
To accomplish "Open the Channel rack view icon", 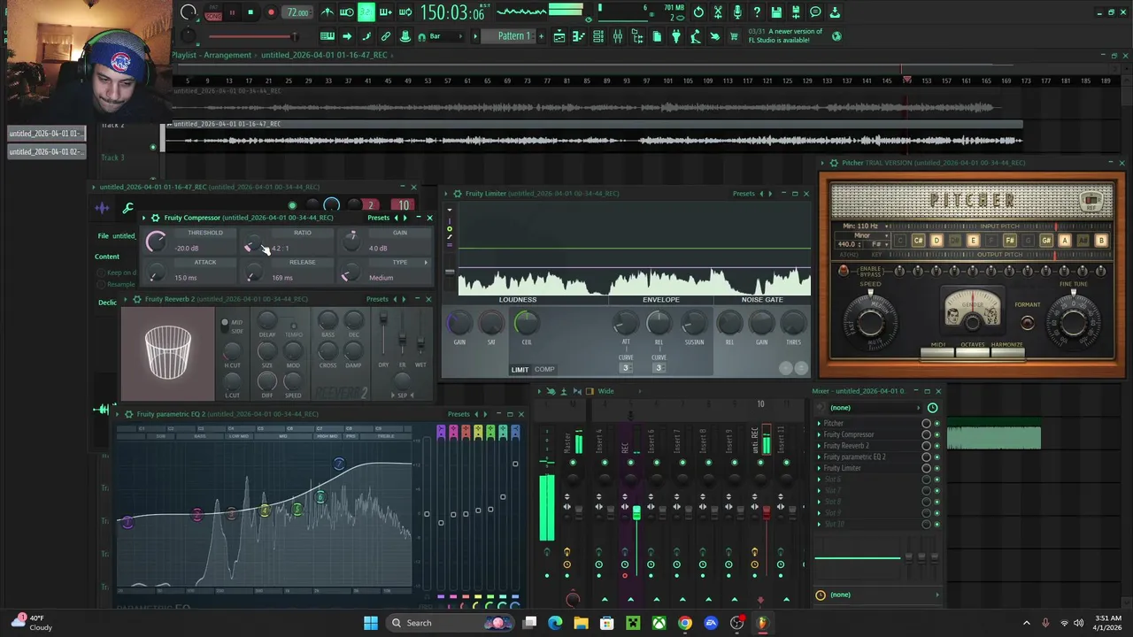I will point(598,36).
